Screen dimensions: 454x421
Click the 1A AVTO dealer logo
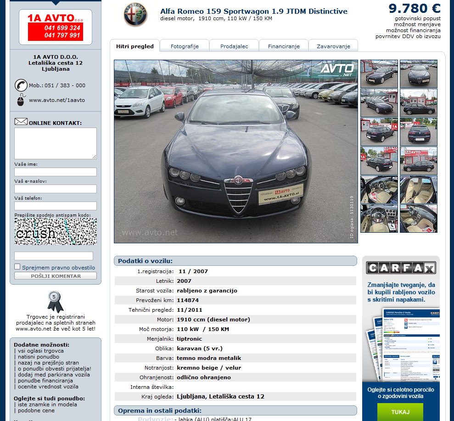56,27
